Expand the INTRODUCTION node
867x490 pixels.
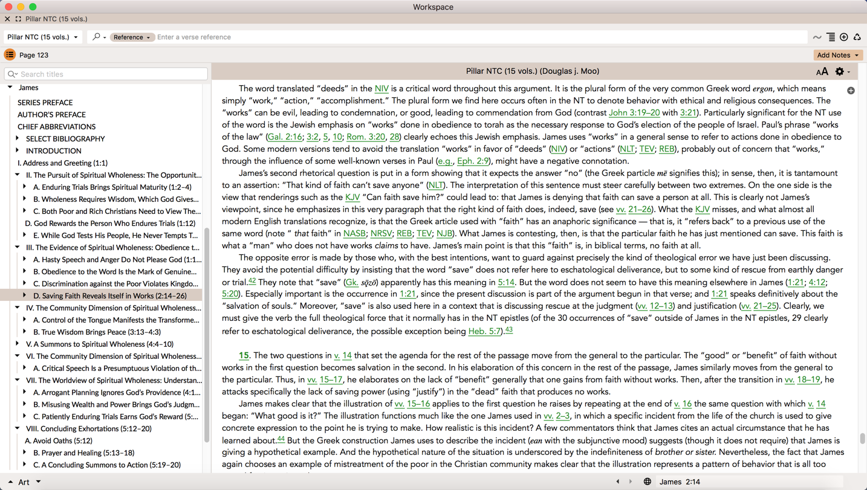pyautogui.click(x=18, y=150)
